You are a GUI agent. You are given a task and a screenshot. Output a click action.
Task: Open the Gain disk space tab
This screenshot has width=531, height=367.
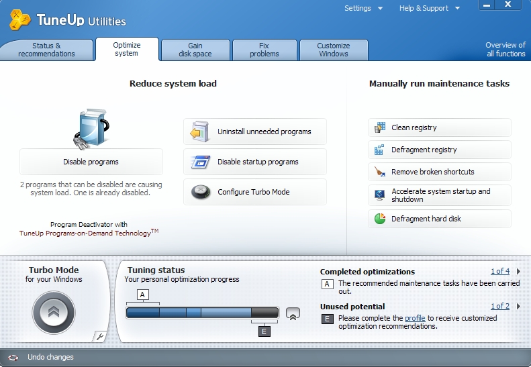click(195, 50)
